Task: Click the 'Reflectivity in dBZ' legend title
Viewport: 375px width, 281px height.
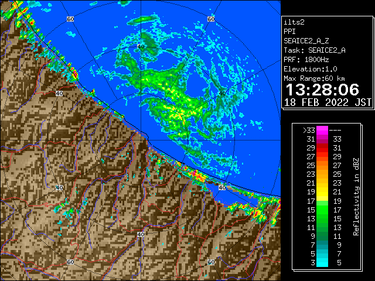Action: [356, 197]
